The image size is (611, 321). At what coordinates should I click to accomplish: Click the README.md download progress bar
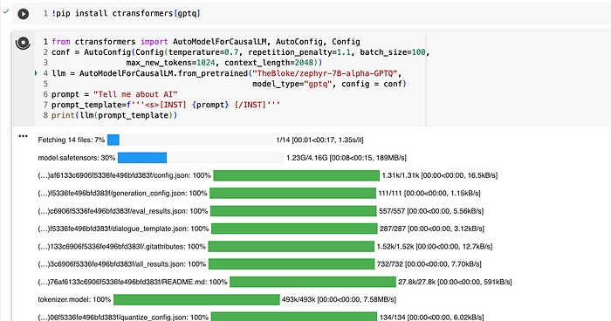pos(312,282)
